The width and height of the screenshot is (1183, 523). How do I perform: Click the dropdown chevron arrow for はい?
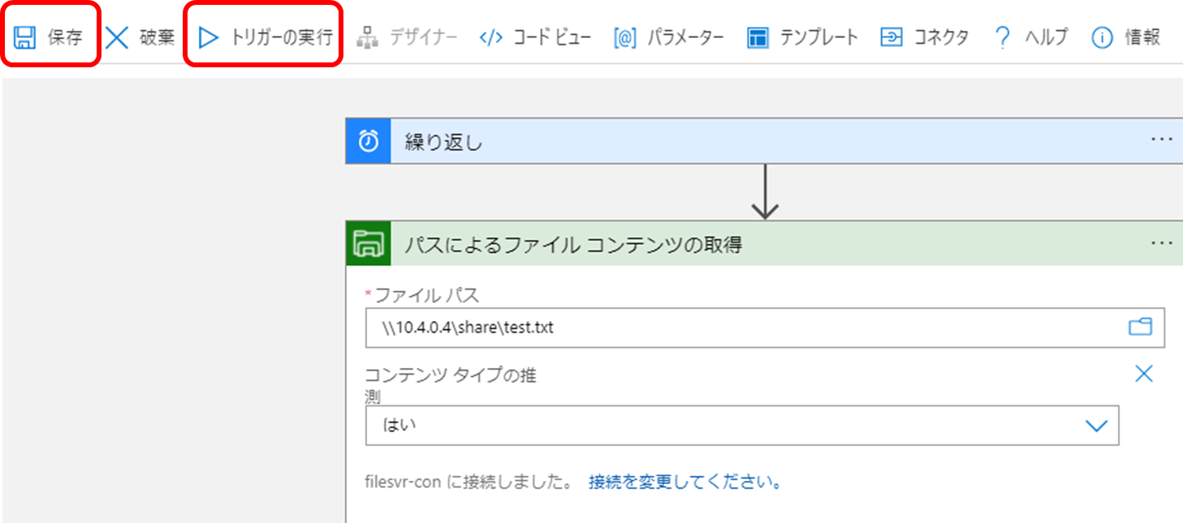(x=1096, y=426)
